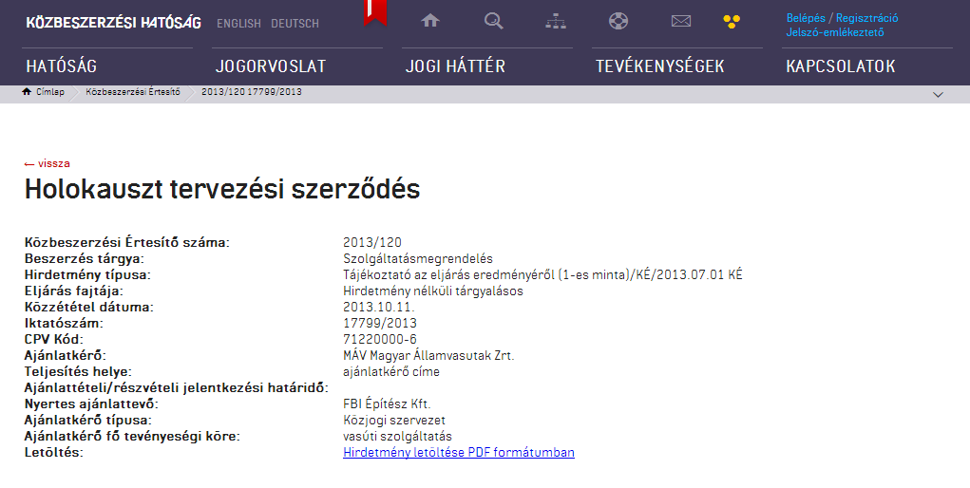This screenshot has height=488, width=970.
Task: Click heading Holokauszt tervezési szerződés
Action: (x=222, y=189)
